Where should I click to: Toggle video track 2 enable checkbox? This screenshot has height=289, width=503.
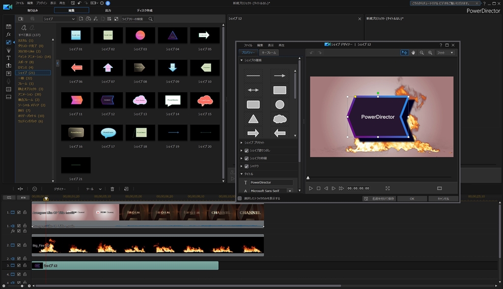click(19, 245)
